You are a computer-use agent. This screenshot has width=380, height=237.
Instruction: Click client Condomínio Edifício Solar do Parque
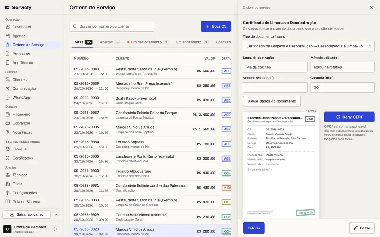[x=146, y=113]
